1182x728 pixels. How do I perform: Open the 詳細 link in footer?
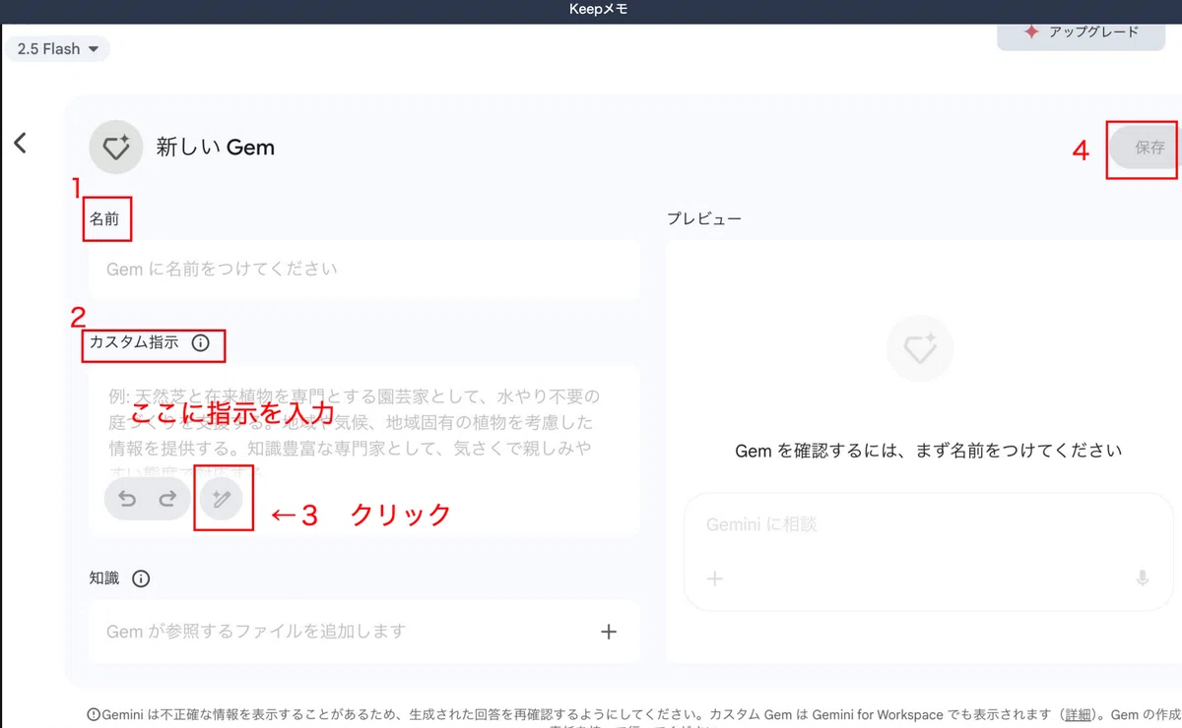coord(1078,714)
